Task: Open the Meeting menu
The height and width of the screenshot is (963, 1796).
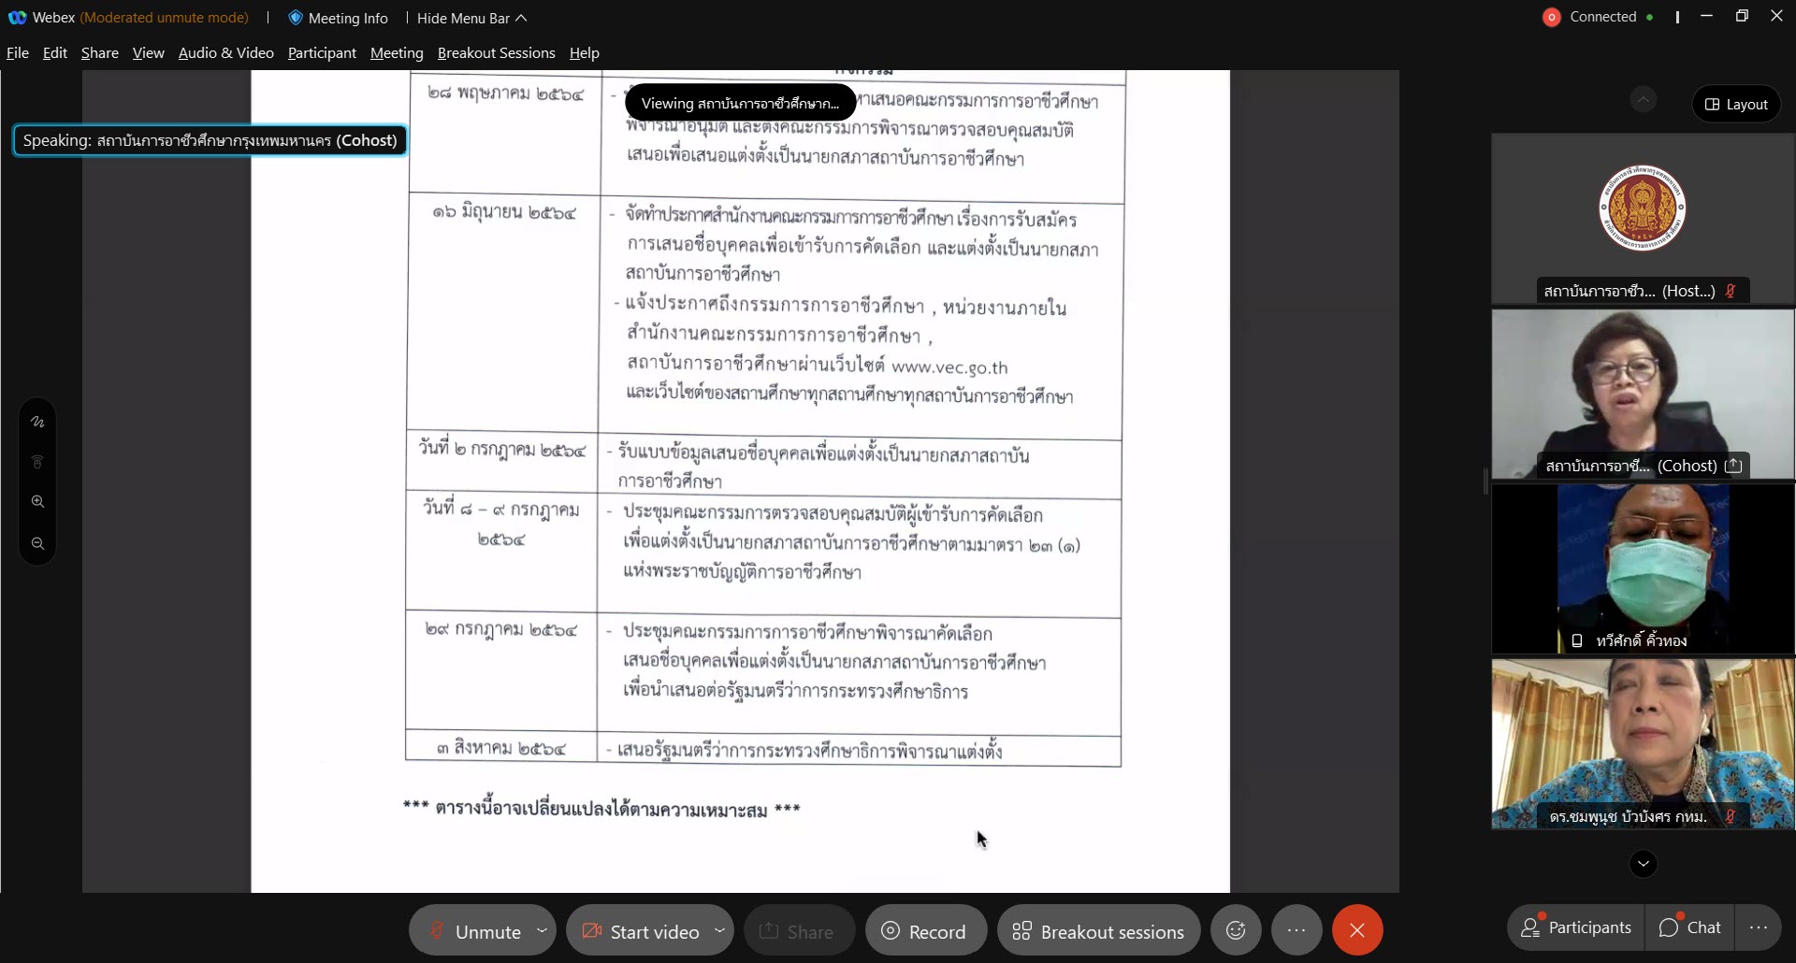Action: 397,52
